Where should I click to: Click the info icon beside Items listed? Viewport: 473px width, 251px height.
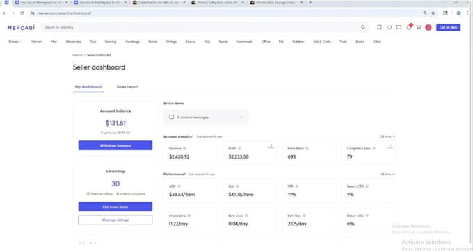pos(307,148)
